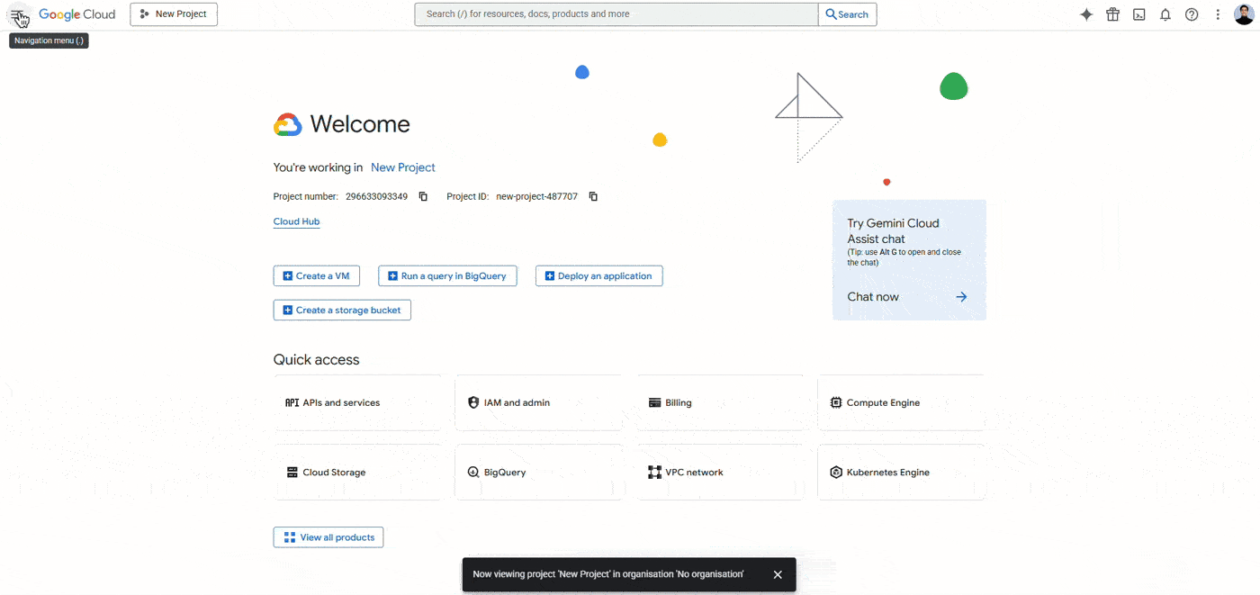
Task: Open the Cloud Hub link
Action: coord(295,221)
